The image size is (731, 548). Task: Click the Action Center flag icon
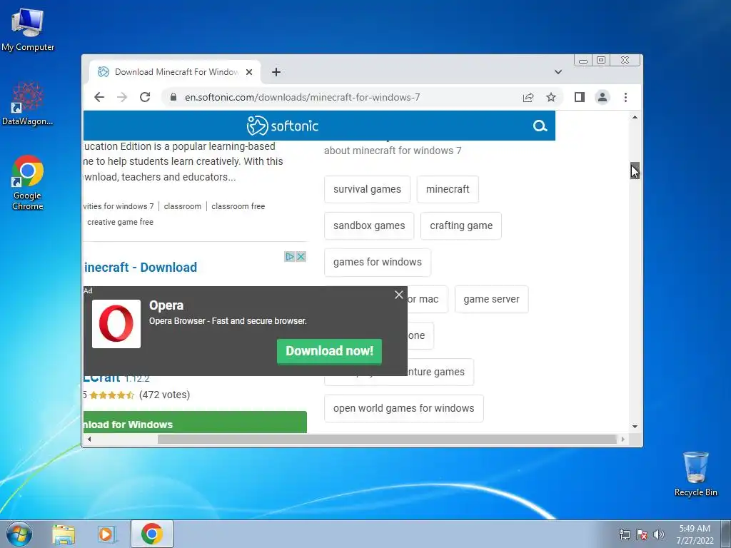[642, 534]
